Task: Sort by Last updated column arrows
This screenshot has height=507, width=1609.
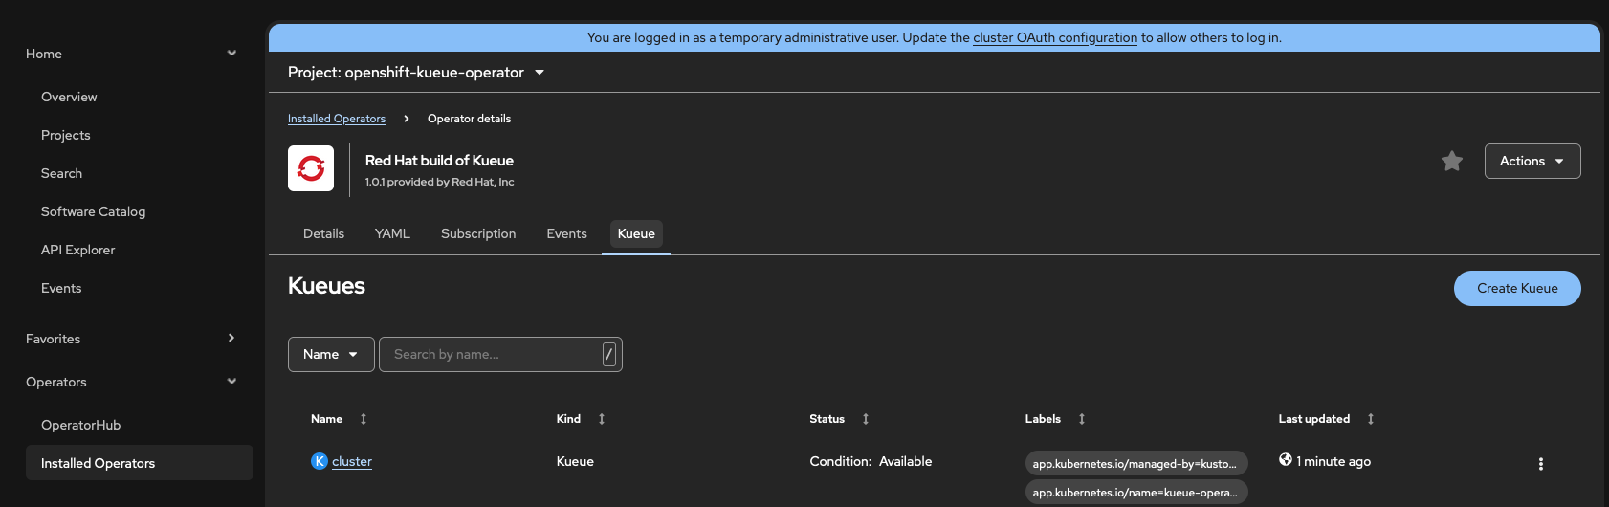Action: pos(1371,419)
